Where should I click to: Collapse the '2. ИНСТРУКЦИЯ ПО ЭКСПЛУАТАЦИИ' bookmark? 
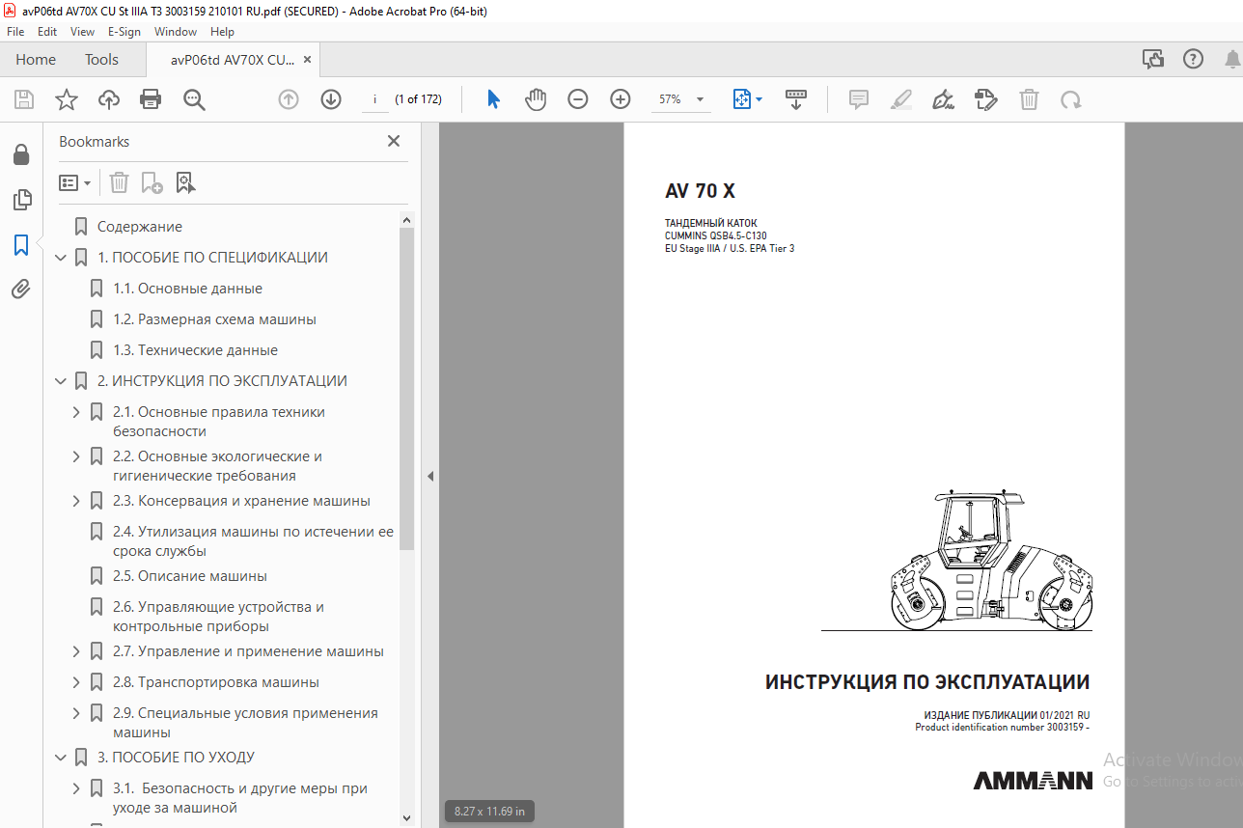coord(61,381)
